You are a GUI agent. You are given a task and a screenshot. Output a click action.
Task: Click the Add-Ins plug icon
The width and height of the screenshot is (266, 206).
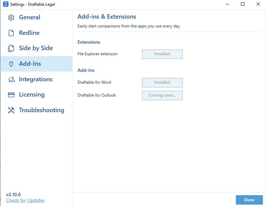tap(11, 64)
